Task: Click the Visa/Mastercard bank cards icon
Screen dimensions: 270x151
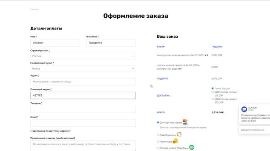Action: pos(185,122)
